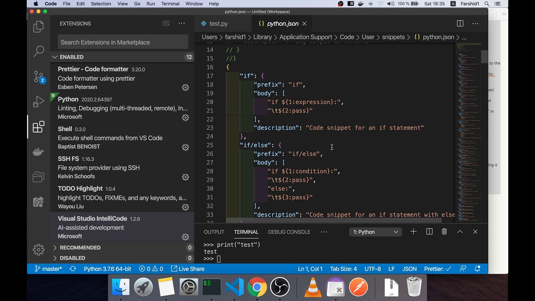Kill terminal with trash icon
Image resolution: width=535 pixels, height=301 pixels.
(444, 232)
